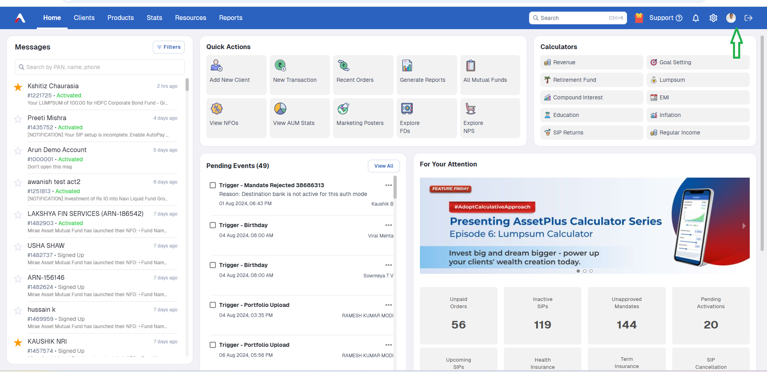Check Portfolio Upload event dated 06 Aug

213,345
